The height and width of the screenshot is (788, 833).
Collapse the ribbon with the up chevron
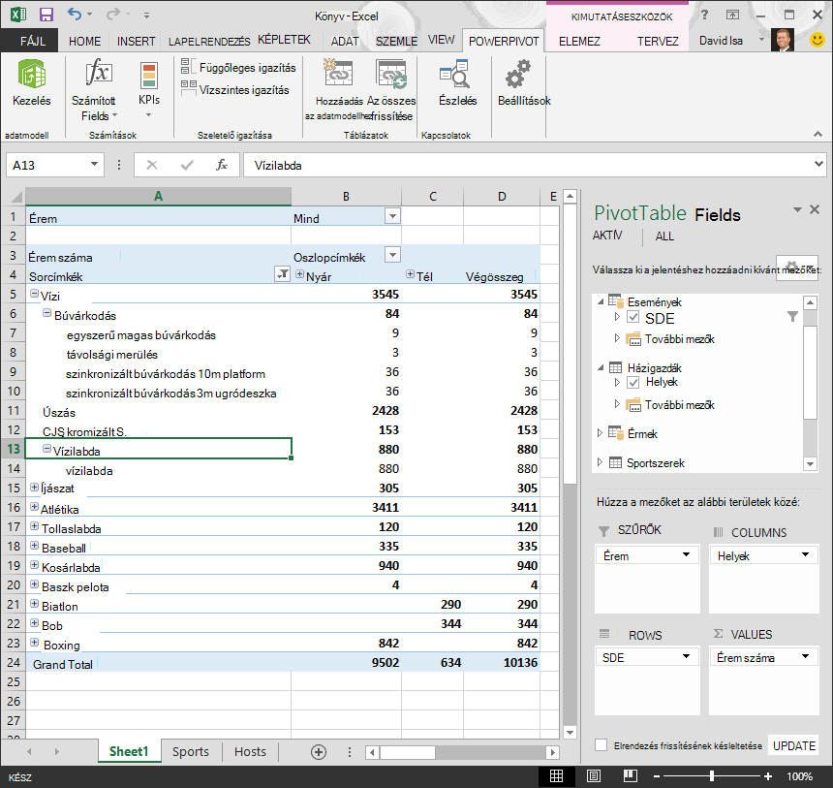tap(818, 135)
